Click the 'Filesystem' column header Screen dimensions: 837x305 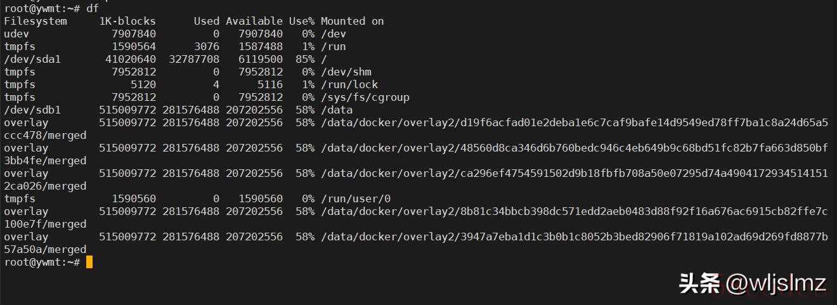click(36, 21)
